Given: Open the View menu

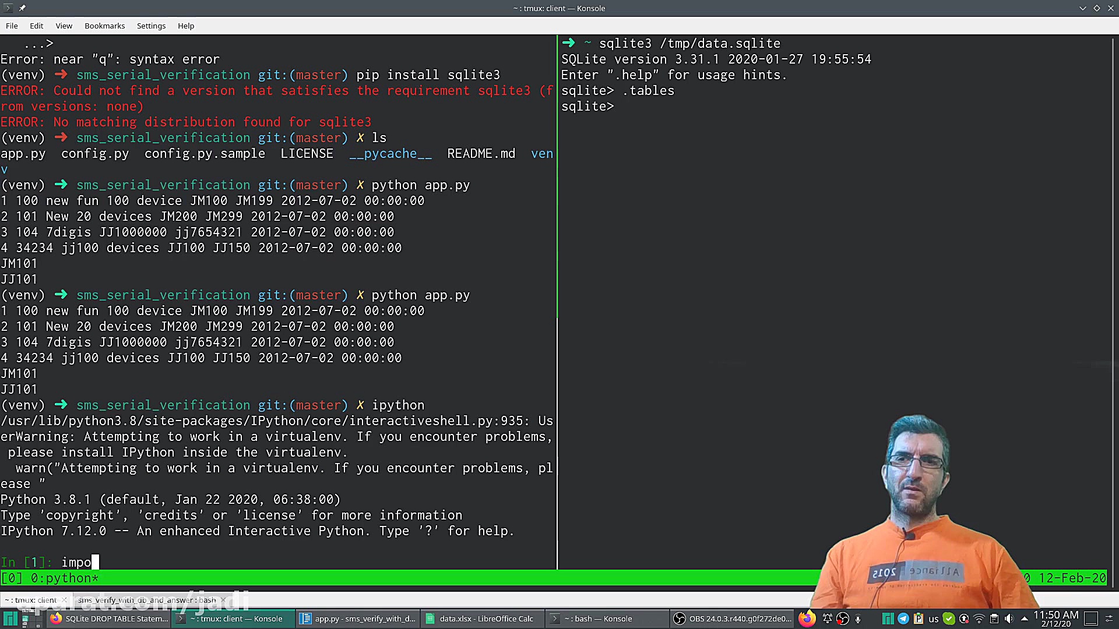Looking at the screenshot, I should tap(64, 26).
